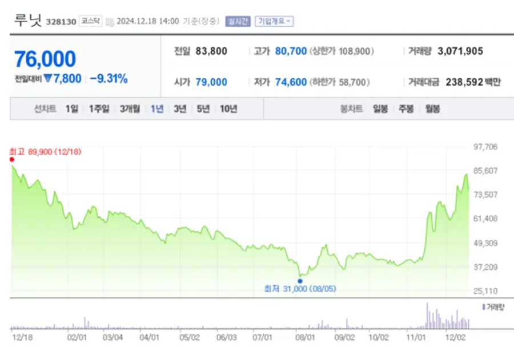Change the chart period to 3년
The width and height of the screenshot is (514, 351).
(180, 108)
